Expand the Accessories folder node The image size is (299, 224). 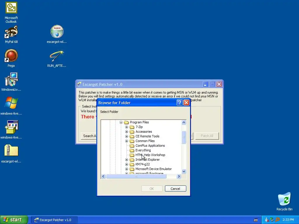[126, 132]
